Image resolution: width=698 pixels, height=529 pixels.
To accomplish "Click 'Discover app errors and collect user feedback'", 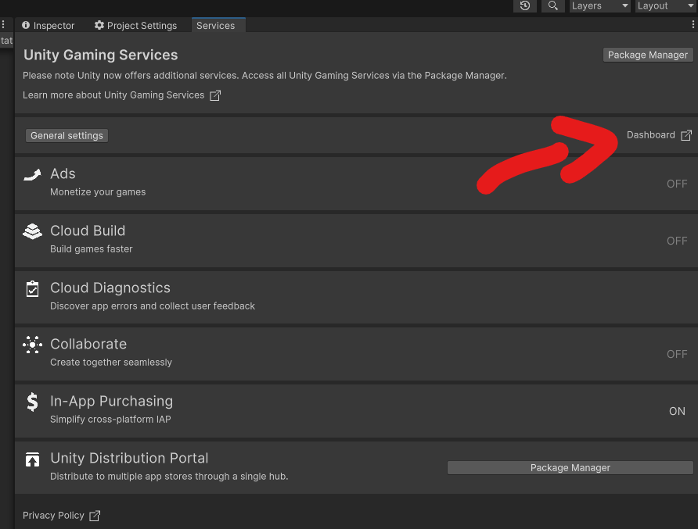I will coord(153,306).
